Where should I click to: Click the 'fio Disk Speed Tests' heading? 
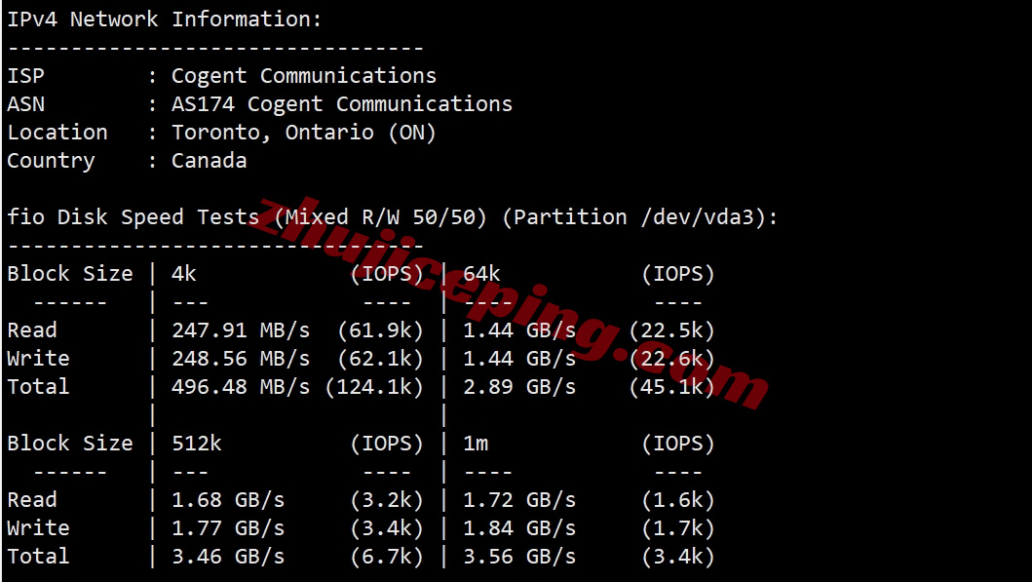click(133, 217)
